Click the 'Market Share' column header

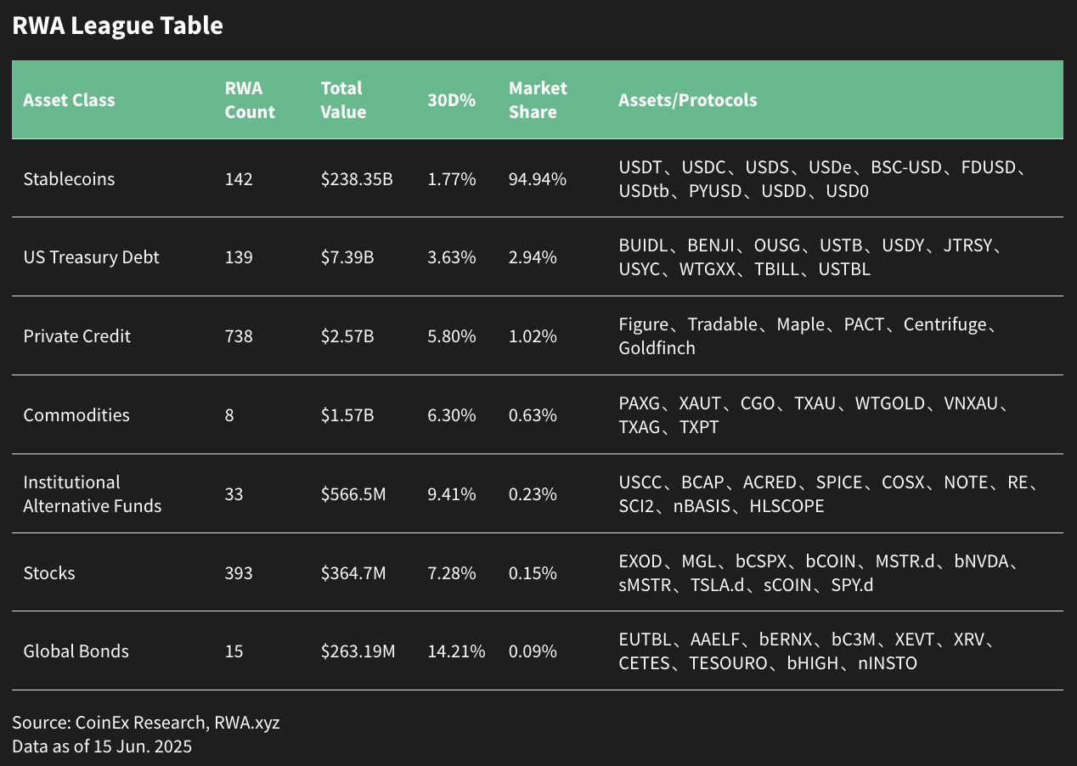pos(538,100)
